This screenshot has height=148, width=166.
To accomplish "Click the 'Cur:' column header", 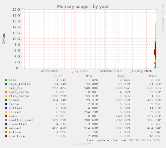I will (58, 76).
